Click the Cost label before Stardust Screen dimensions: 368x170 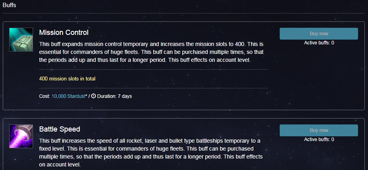tap(45, 96)
